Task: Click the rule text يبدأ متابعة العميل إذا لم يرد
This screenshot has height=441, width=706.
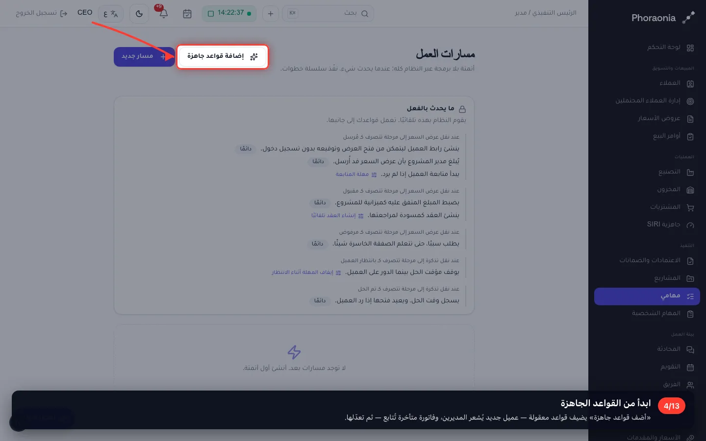Action: coord(420,174)
